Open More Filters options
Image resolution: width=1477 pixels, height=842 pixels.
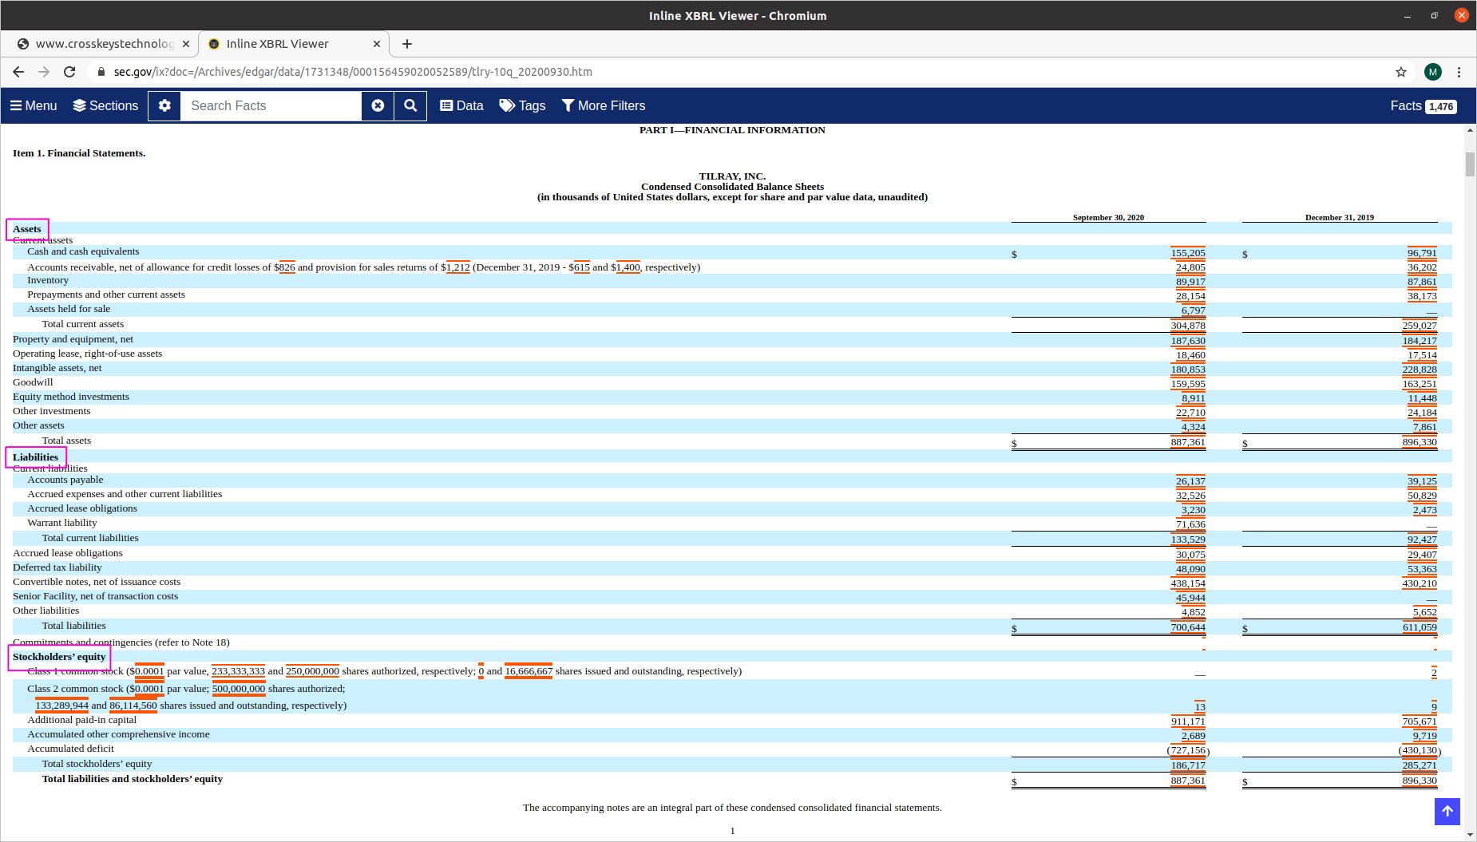tap(604, 105)
